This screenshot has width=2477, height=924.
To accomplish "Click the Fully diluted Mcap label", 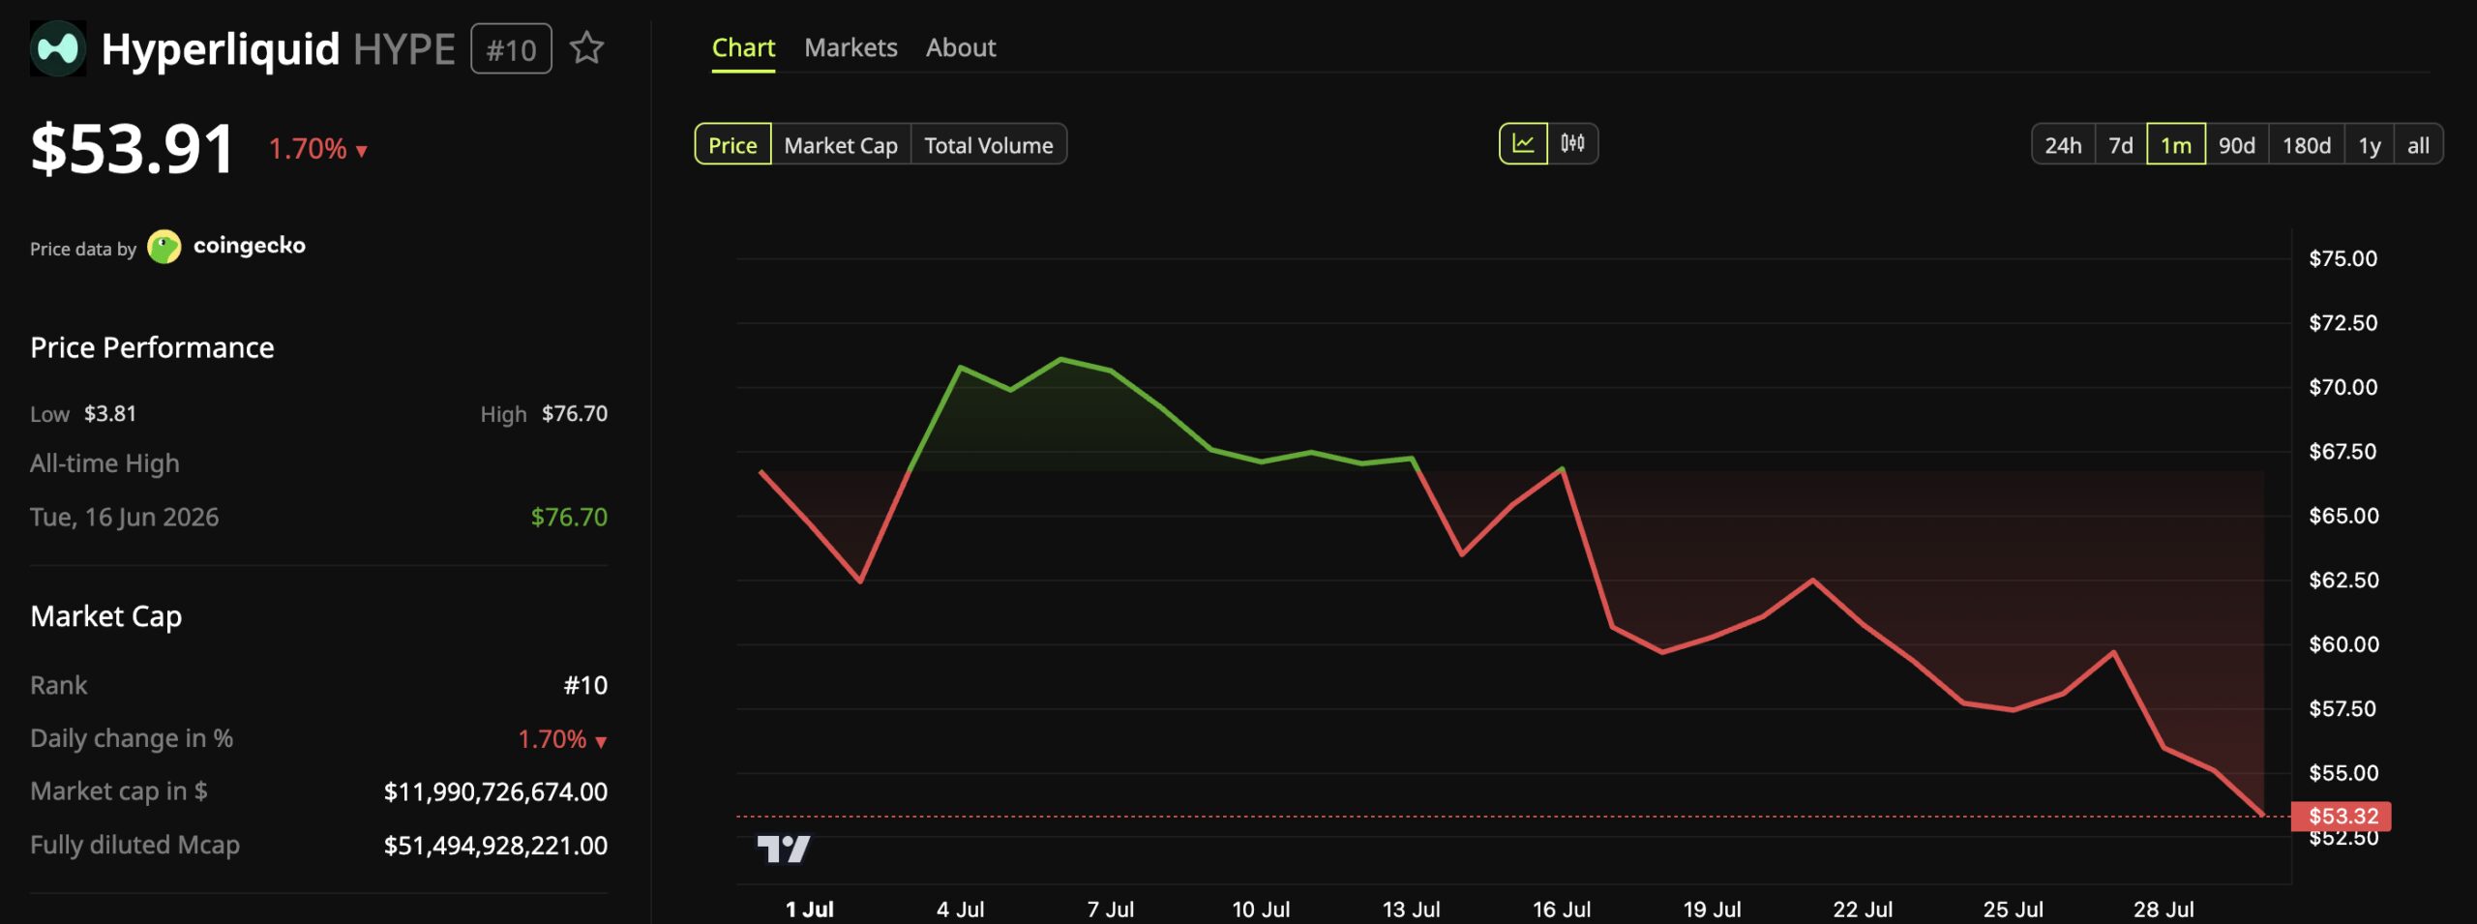I will 134,845.
